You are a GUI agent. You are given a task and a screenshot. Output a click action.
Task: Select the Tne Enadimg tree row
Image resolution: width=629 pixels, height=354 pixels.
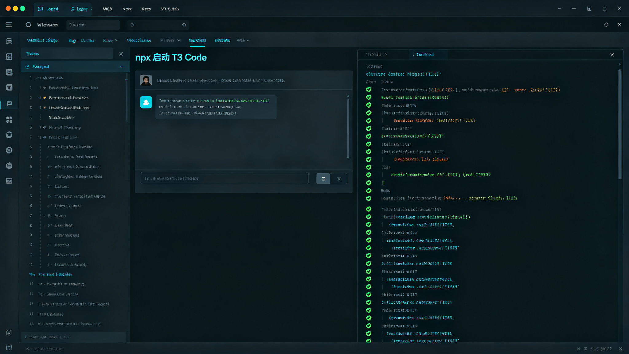[50, 314]
